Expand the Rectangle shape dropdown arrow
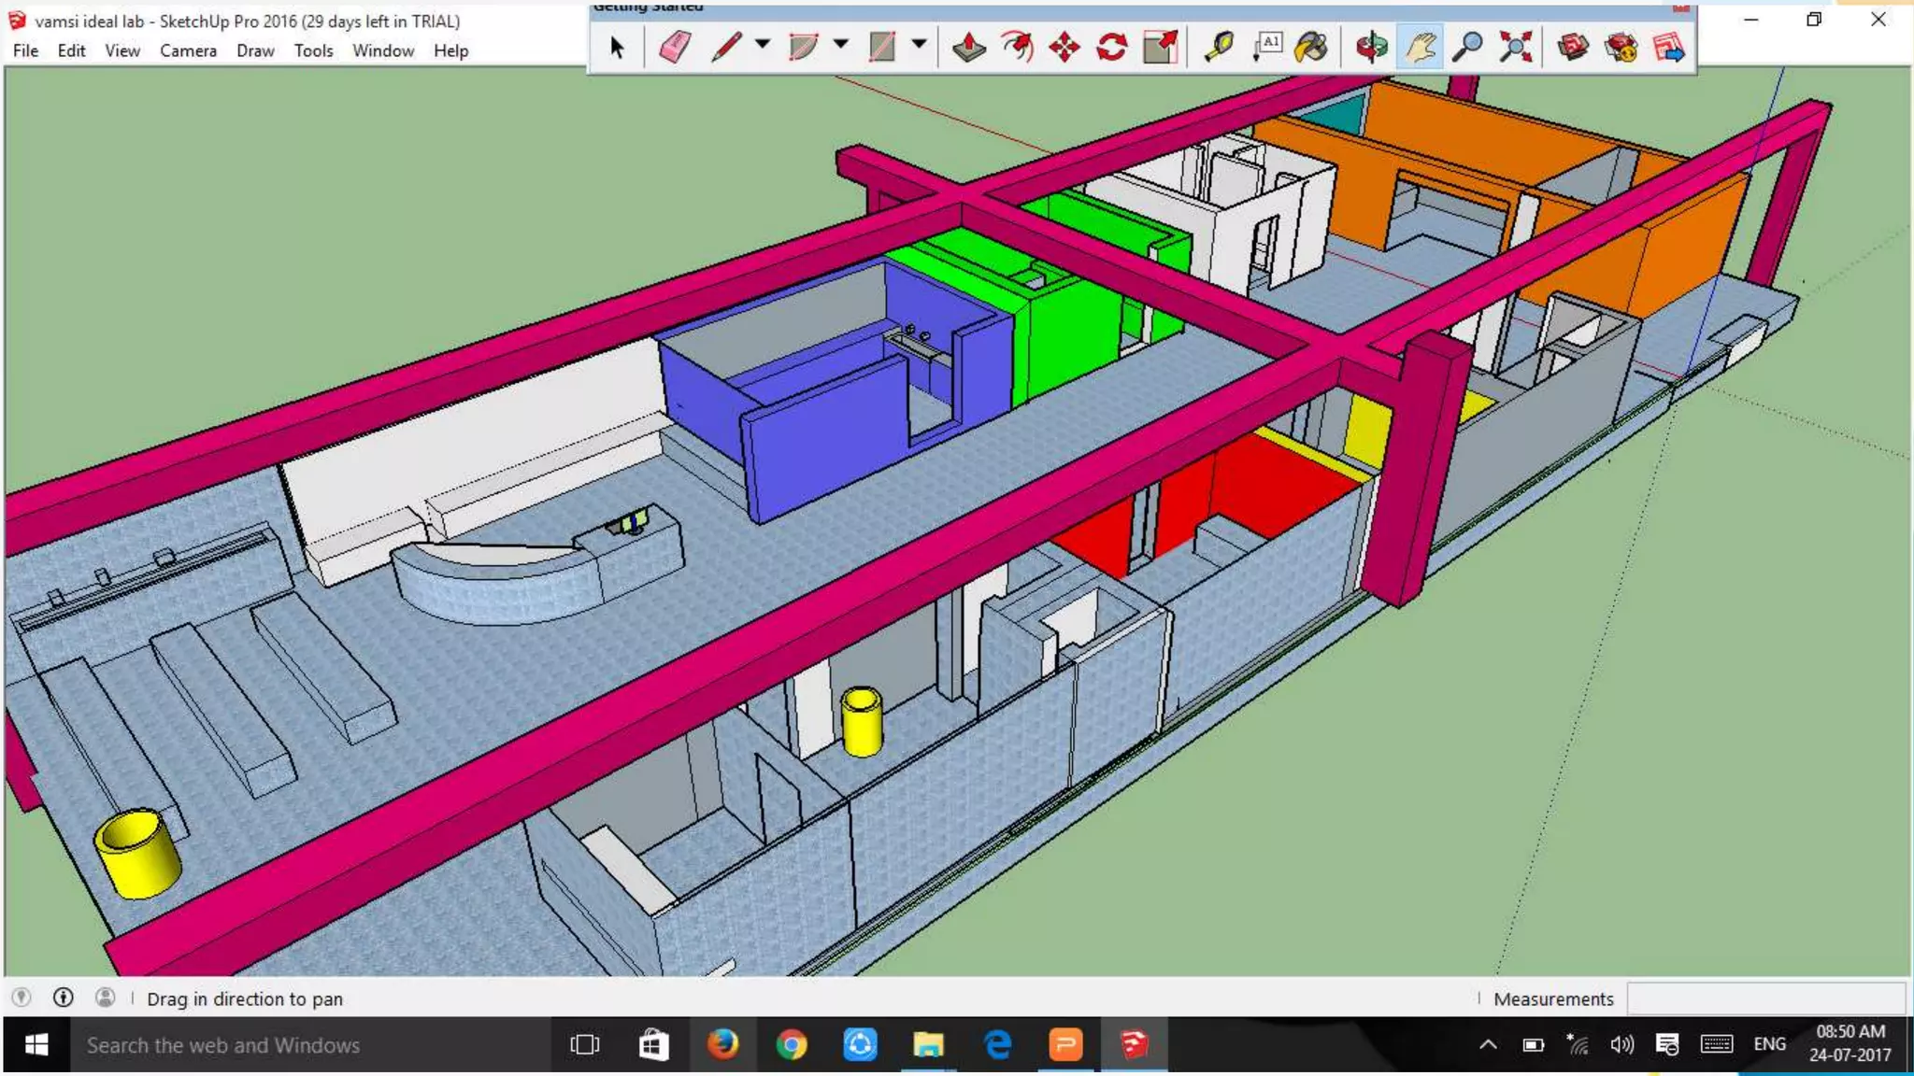This screenshot has width=1914, height=1076. coord(920,44)
